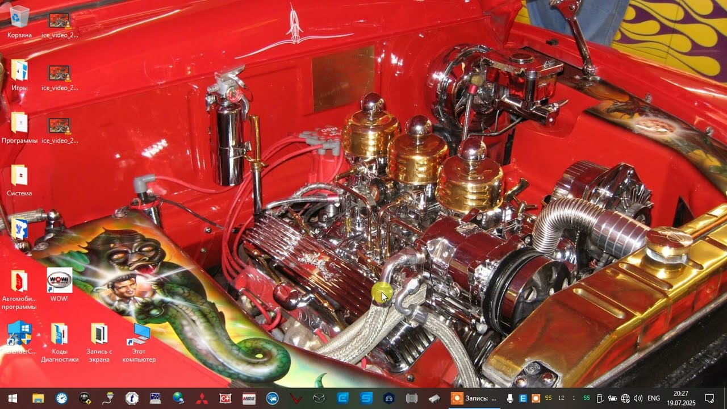
Task: Open the Mazda logo taskbar app
Action: coord(319,398)
